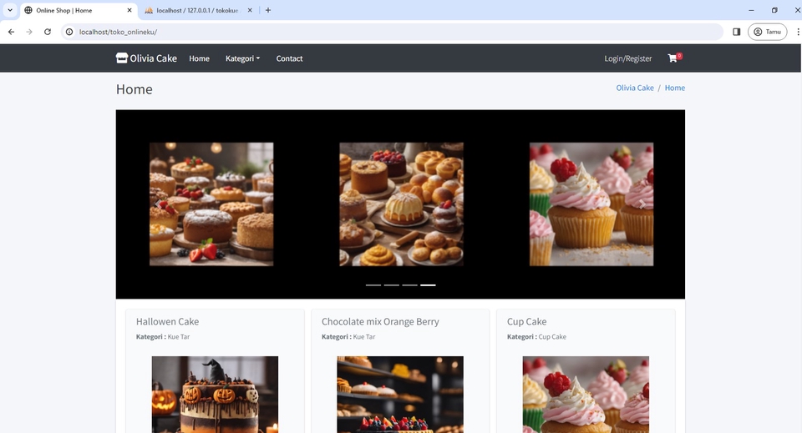Click Kategori label under Hallowen Cake
Screen dimensions: 802x433
163,337
